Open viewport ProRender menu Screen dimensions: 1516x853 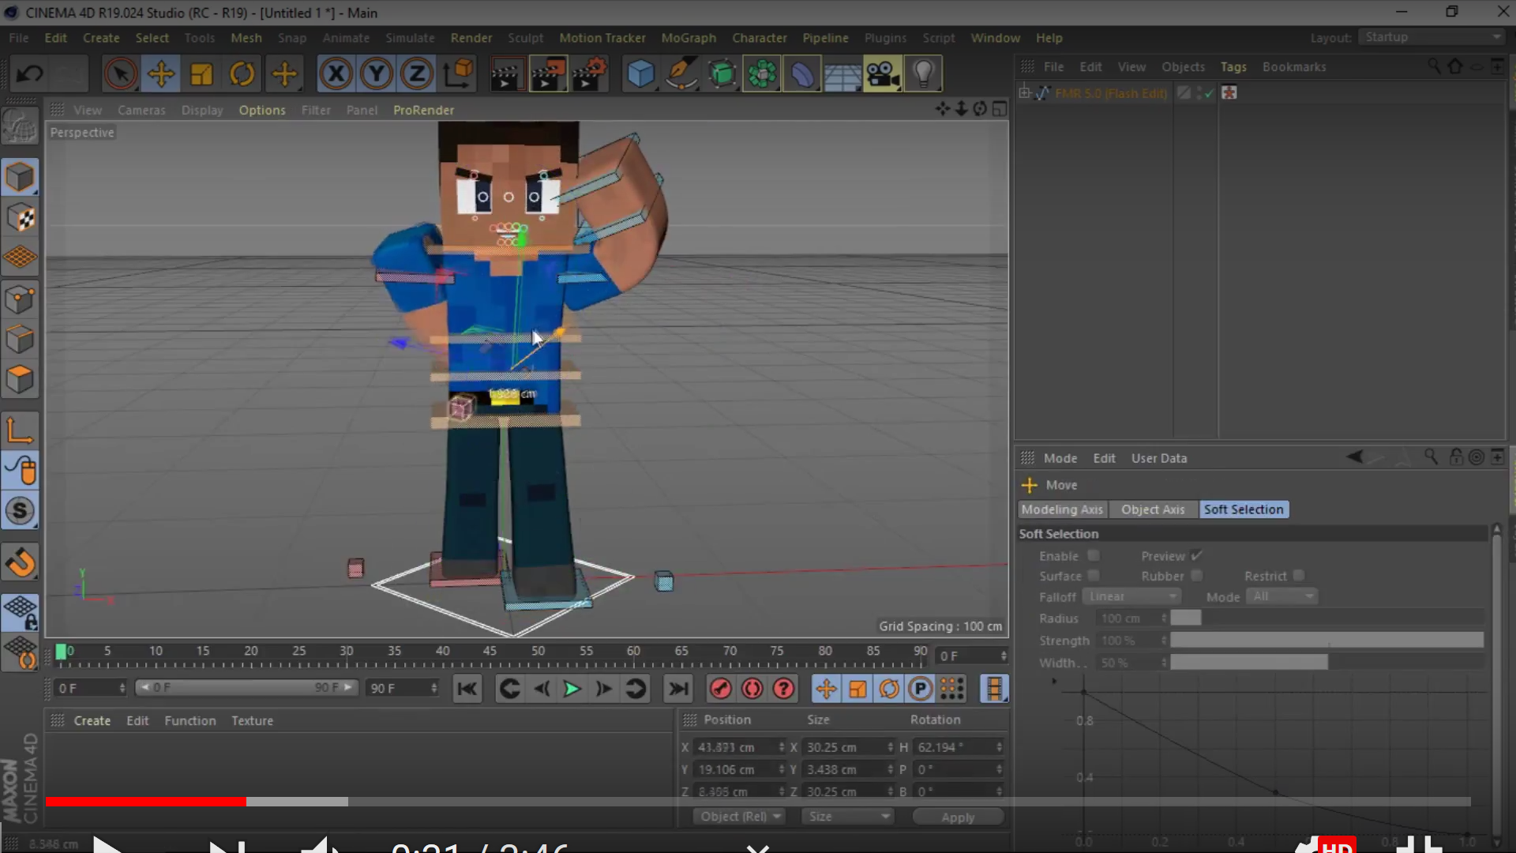click(x=423, y=110)
